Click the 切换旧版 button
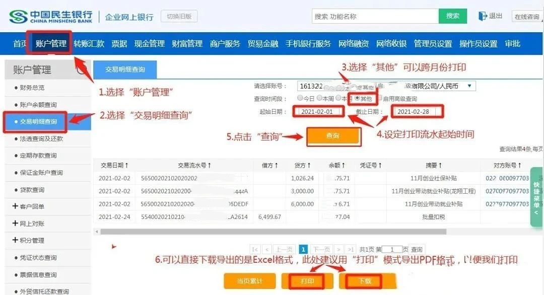 (179, 16)
